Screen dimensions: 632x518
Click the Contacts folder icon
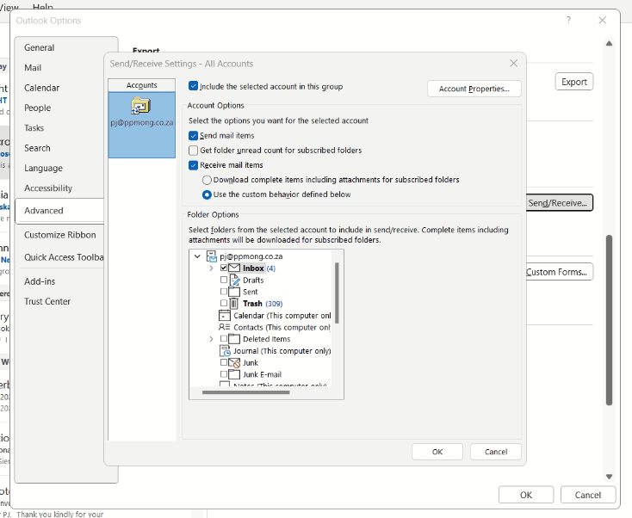225,327
